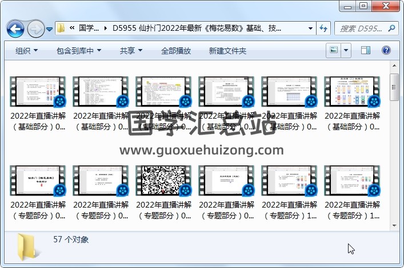This screenshot has width=404, height=268.
Task: Click the 新建文件夹 button
Action: coord(227,51)
